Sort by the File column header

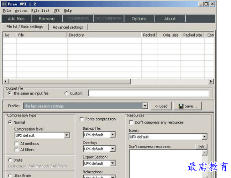[41, 35]
